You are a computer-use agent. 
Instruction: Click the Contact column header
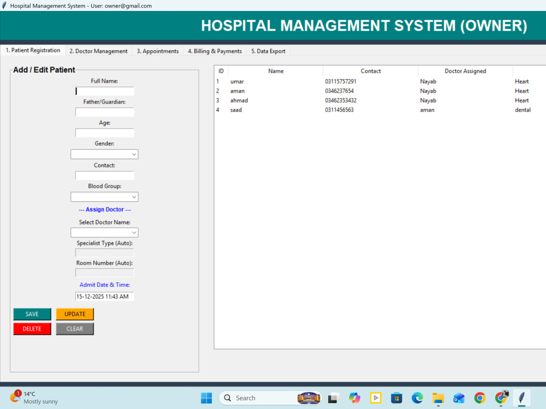point(371,71)
